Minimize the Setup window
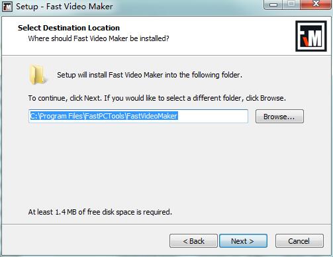 coord(273,4)
